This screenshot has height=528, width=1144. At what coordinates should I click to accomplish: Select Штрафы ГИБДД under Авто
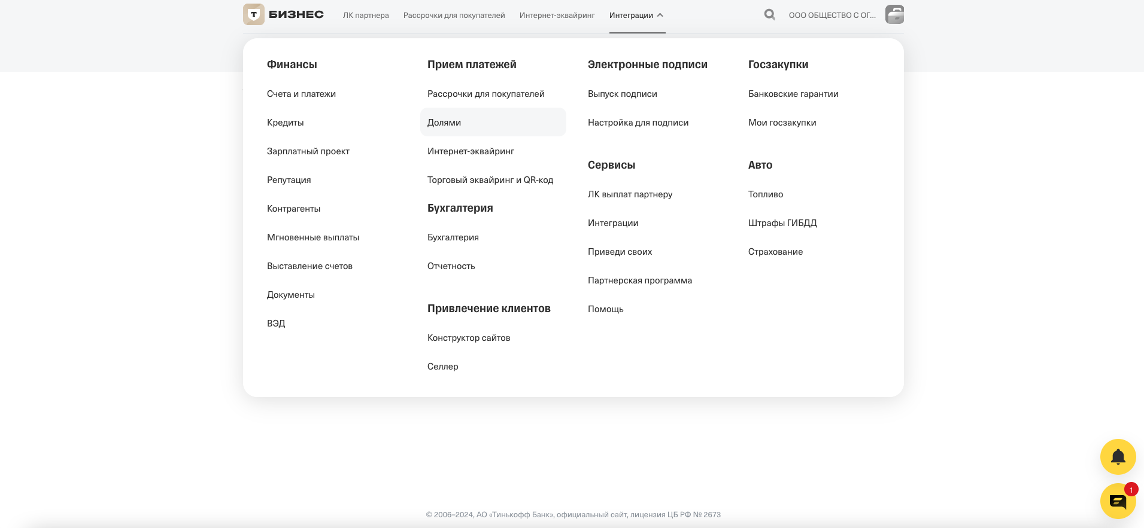coord(782,223)
